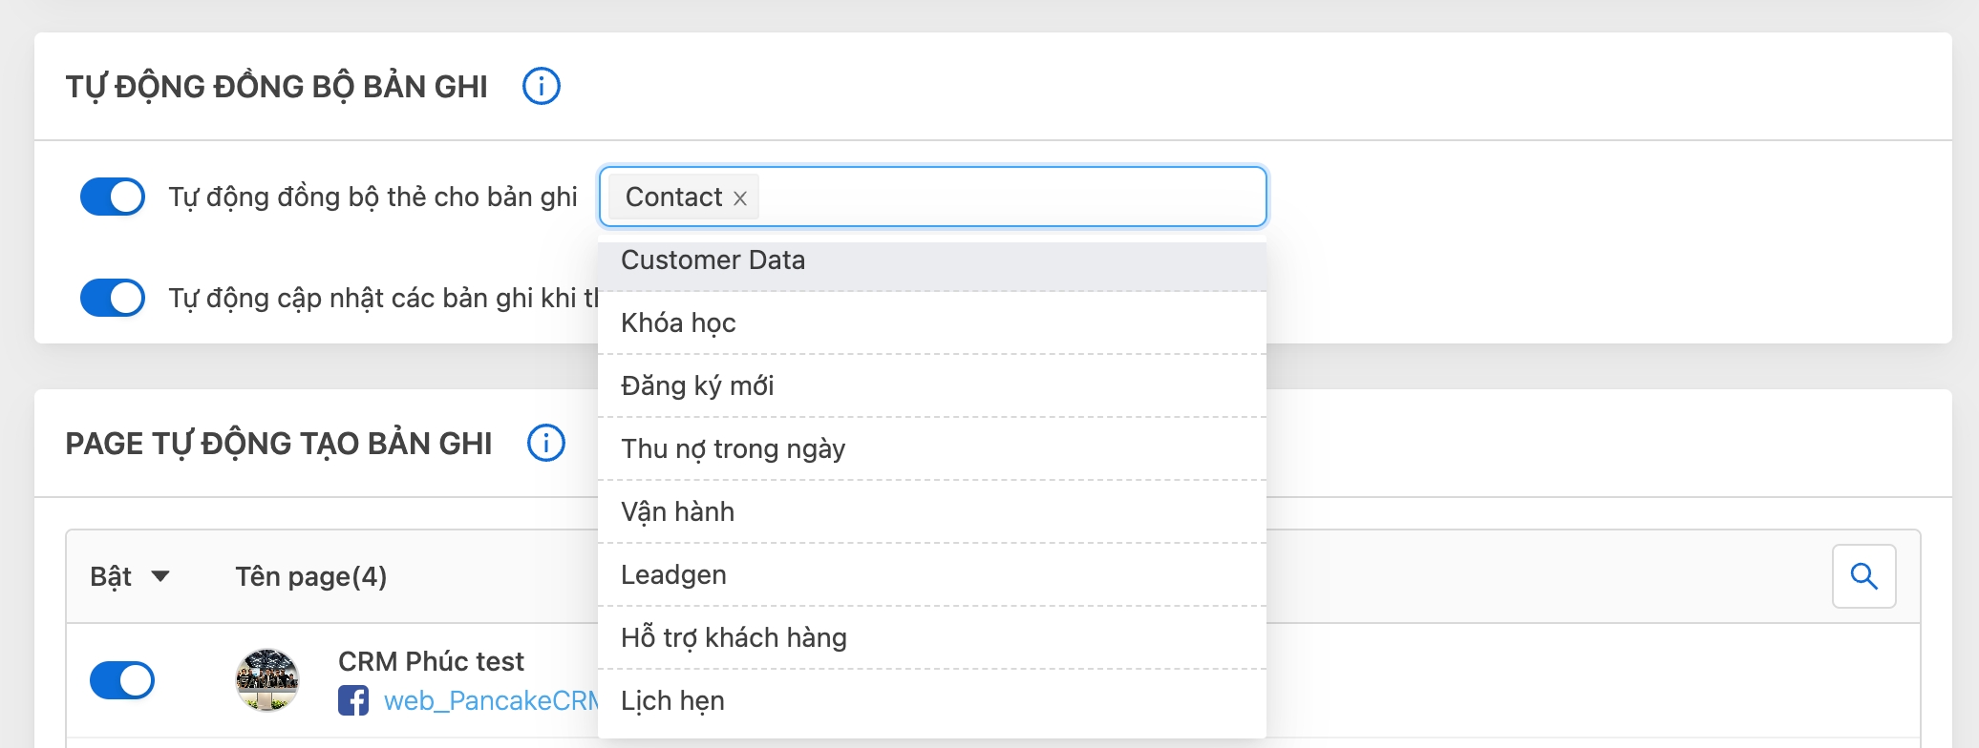Choose Khóa học option
This screenshot has height=748, width=1979.
coord(678,323)
